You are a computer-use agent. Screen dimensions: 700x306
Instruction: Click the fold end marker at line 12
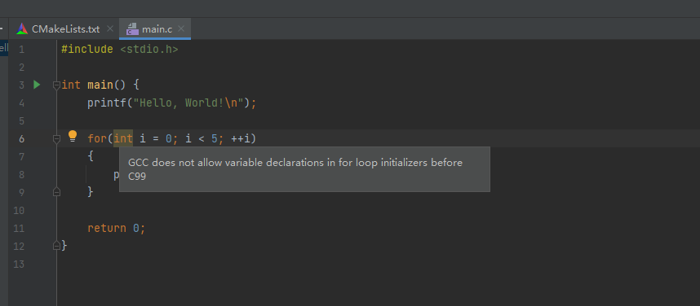pos(56,245)
